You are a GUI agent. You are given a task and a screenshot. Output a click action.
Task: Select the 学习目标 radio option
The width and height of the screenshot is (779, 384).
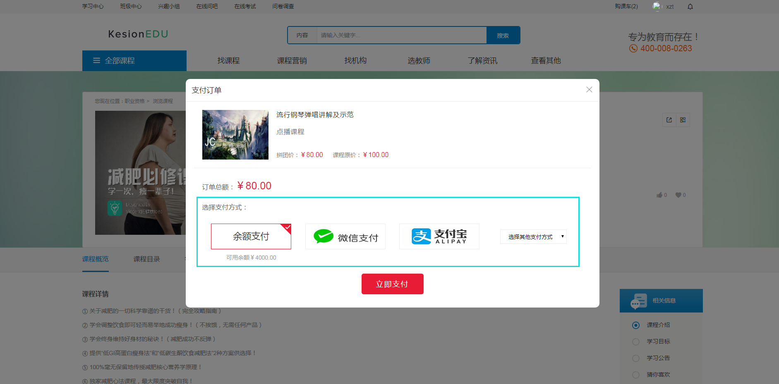click(636, 341)
